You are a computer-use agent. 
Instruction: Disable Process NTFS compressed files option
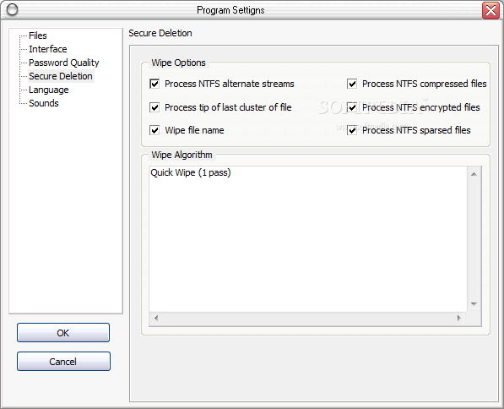coord(352,84)
